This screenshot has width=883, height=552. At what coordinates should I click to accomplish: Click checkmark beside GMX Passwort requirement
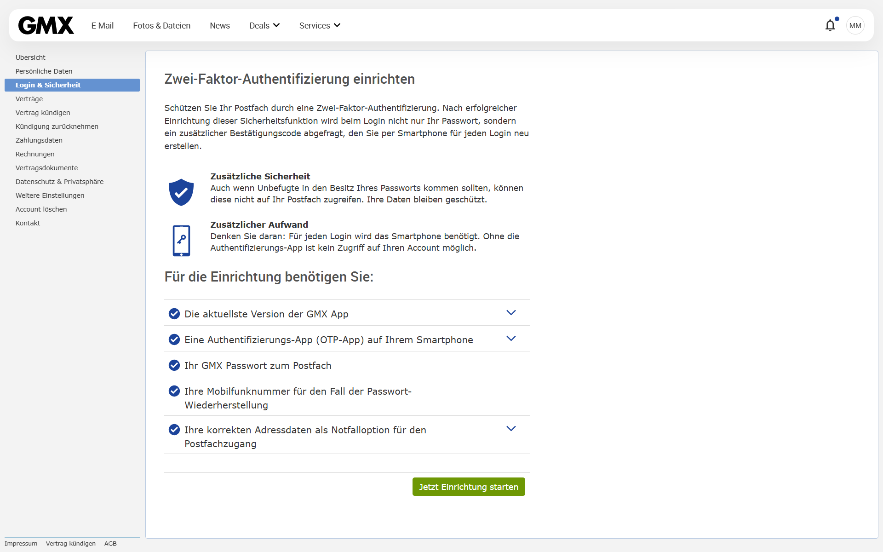(x=174, y=365)
